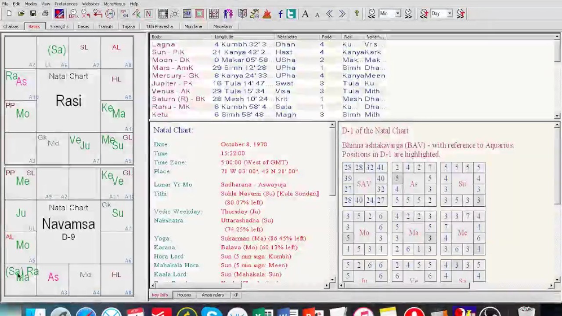The width and height of the screenshot is (562, 316).
Task: Decrease font with small A icon
Action: pos(317,15)
